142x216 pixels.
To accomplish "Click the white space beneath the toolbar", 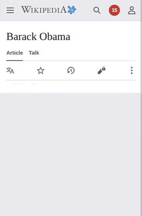I will (70, 86).
